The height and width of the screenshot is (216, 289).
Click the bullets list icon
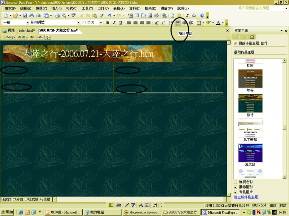(178, 23)
